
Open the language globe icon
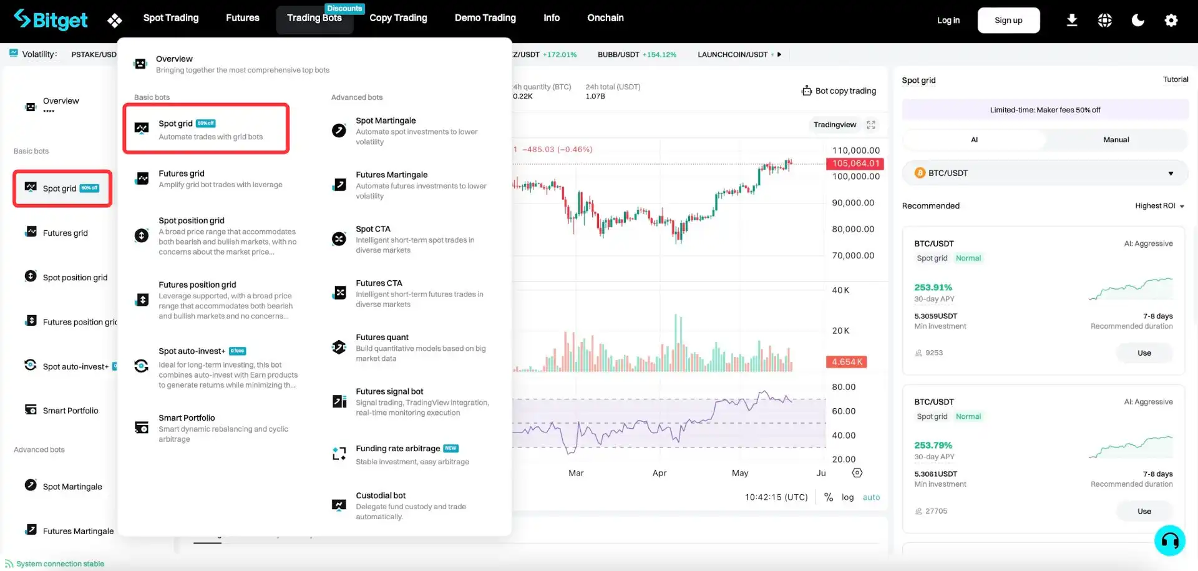[1104, 21]
